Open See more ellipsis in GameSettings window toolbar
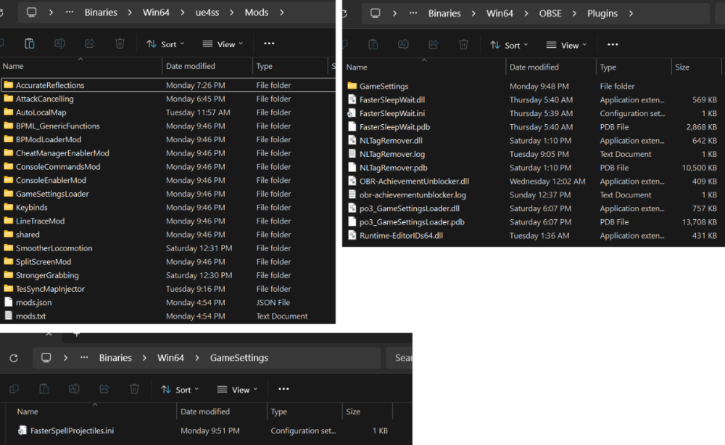The height and width of the screenshot is (445, 725). [x=284, y=389]
